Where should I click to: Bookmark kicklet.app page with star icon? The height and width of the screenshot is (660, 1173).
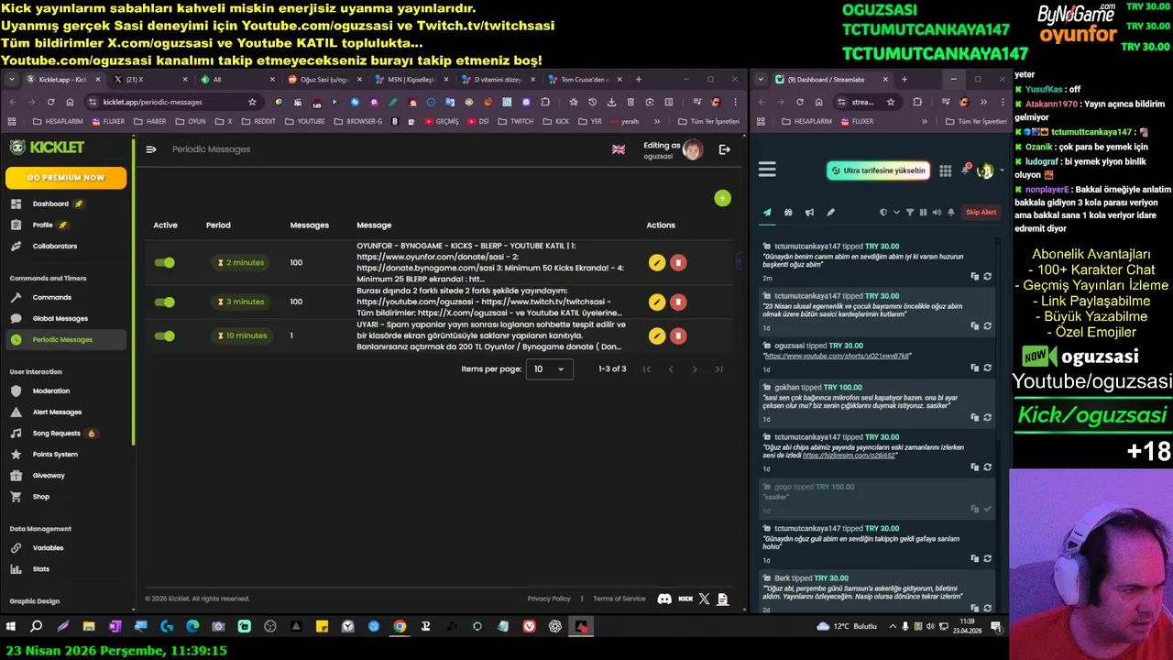[x=252, y=103]
